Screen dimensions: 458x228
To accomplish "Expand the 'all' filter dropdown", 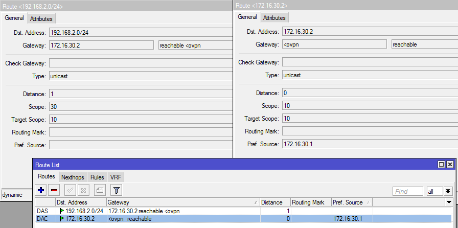I will [448, 191].
